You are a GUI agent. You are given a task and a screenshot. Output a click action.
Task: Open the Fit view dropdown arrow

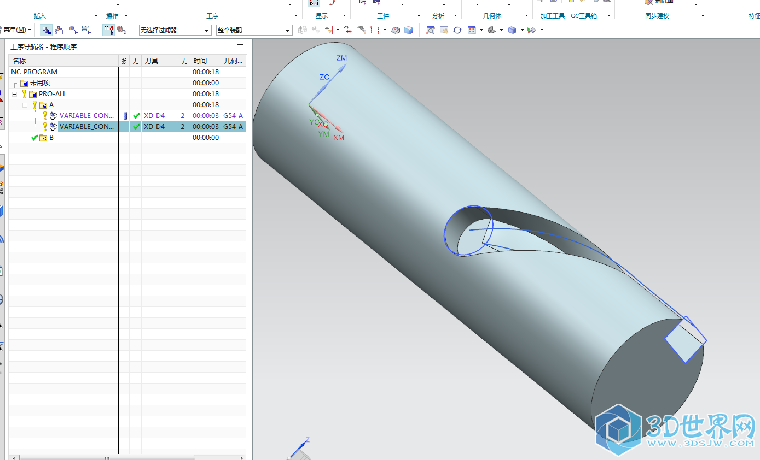481,30
